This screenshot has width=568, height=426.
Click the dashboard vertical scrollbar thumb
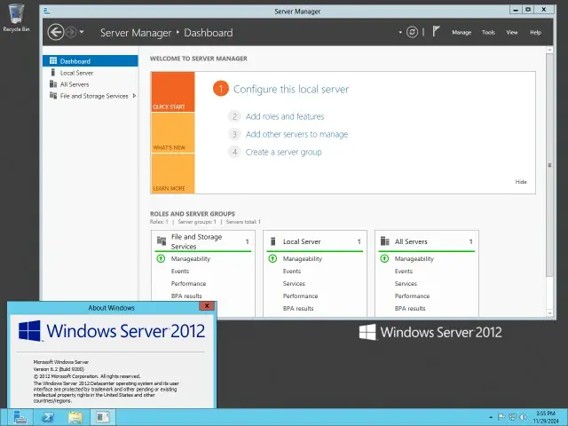tap(549, 165)
